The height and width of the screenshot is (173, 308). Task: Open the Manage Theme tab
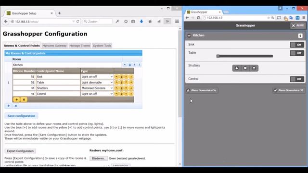[79, 46]
